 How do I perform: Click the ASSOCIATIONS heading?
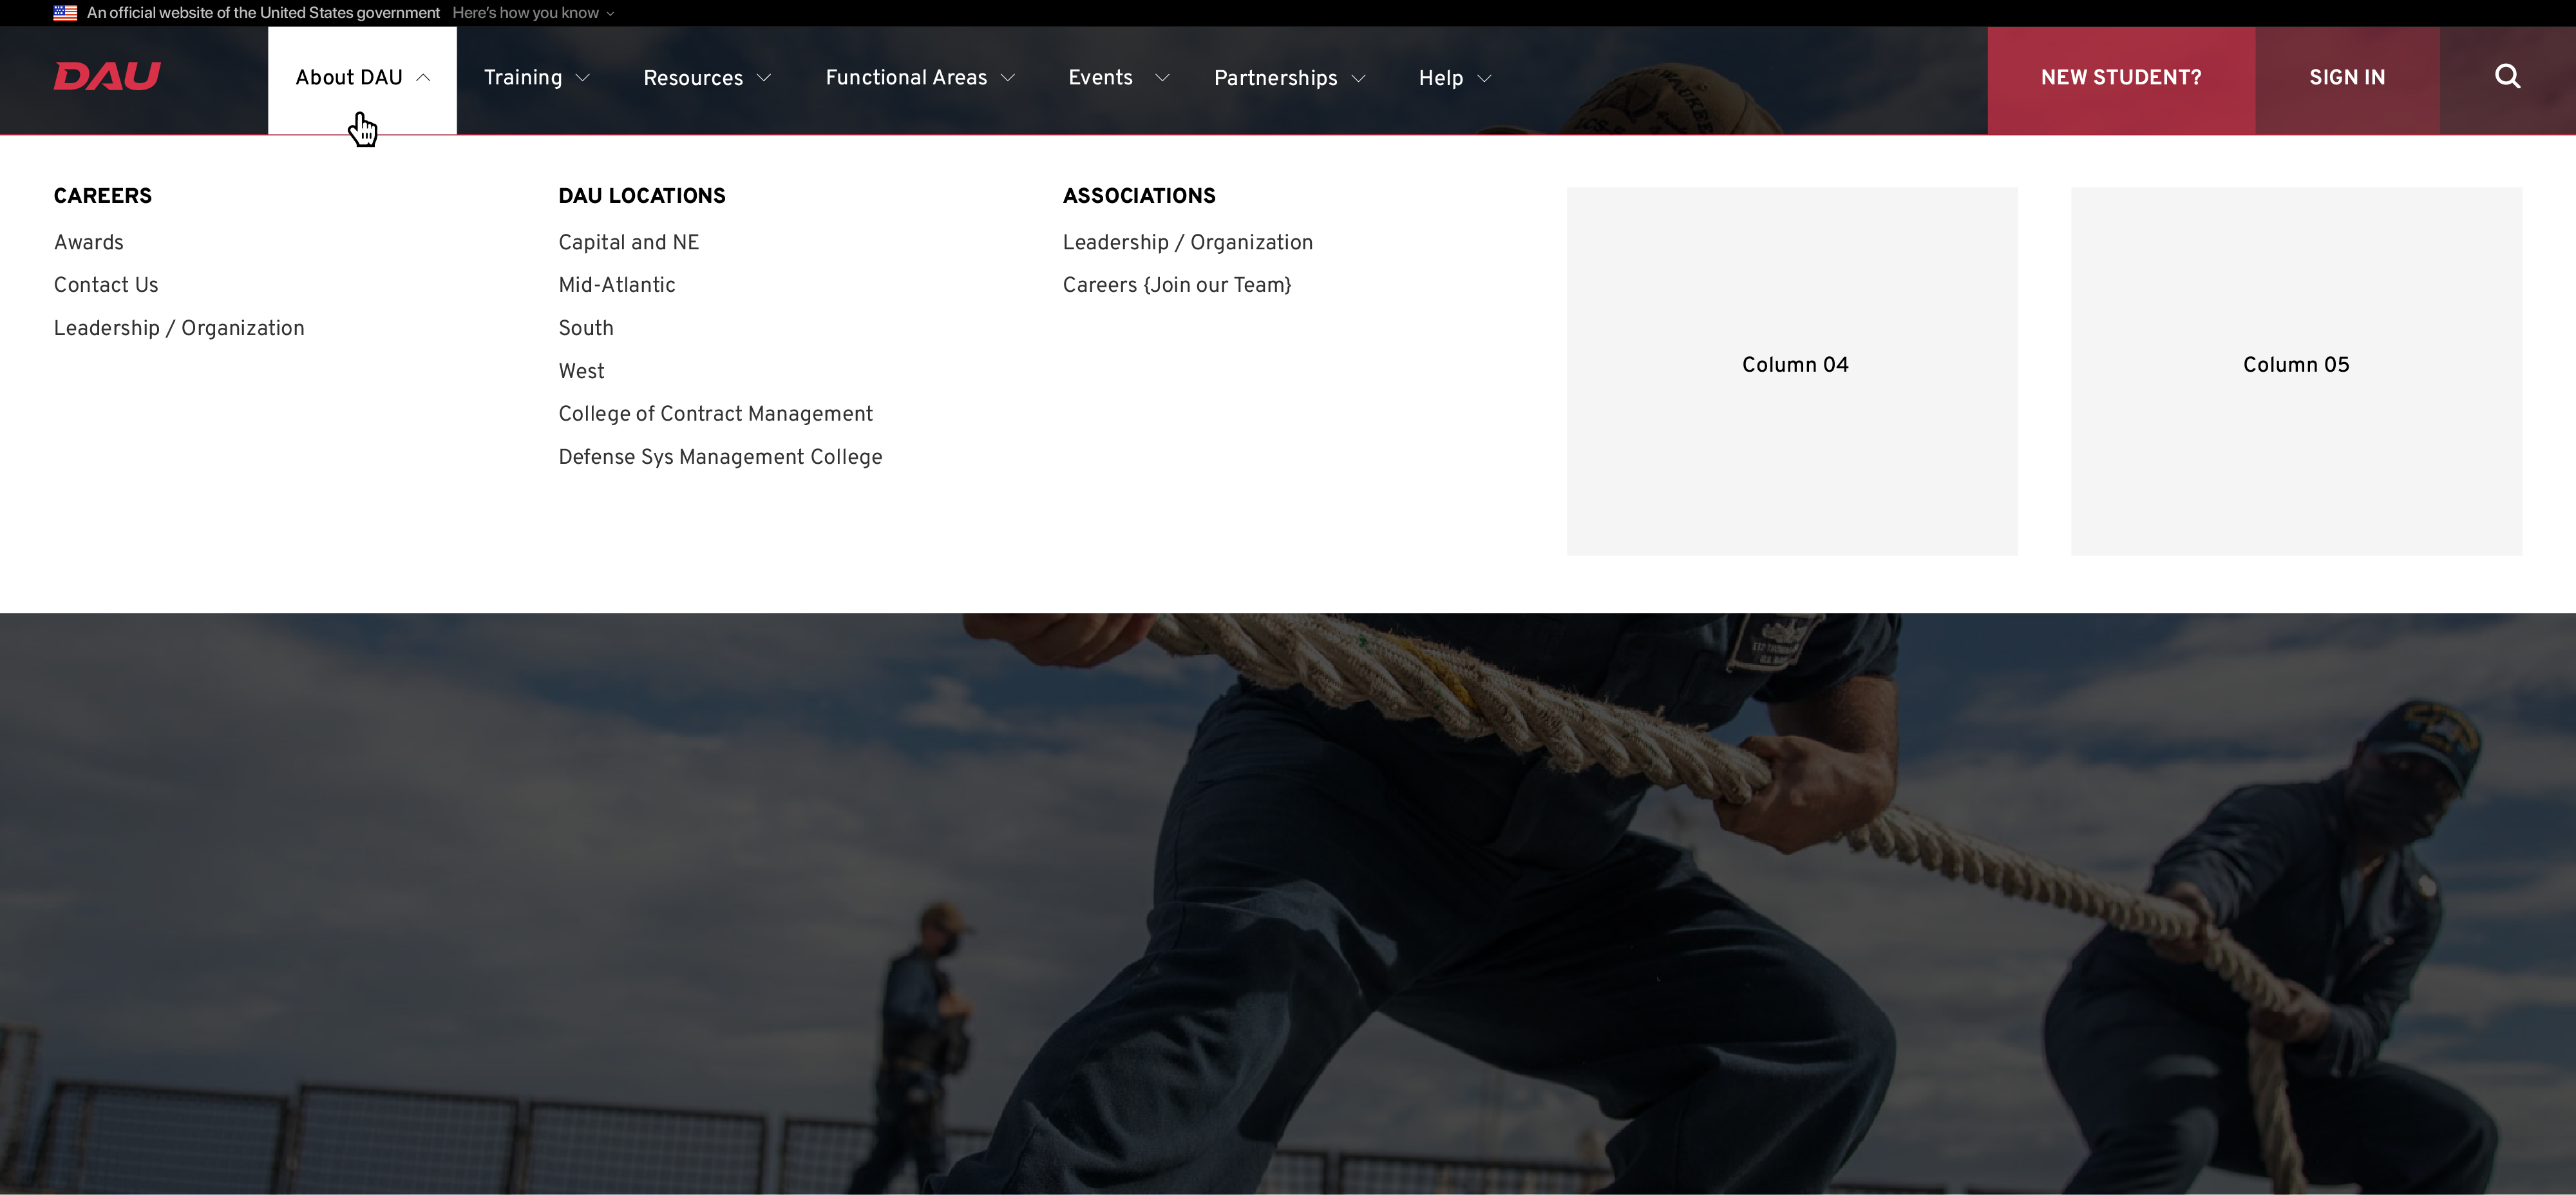[1138, 196]
